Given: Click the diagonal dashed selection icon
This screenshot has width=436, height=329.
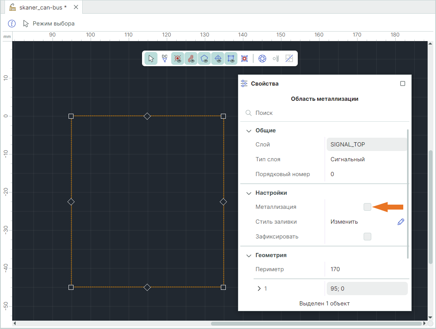Looking at the screenshot, I should pos(289,59).
